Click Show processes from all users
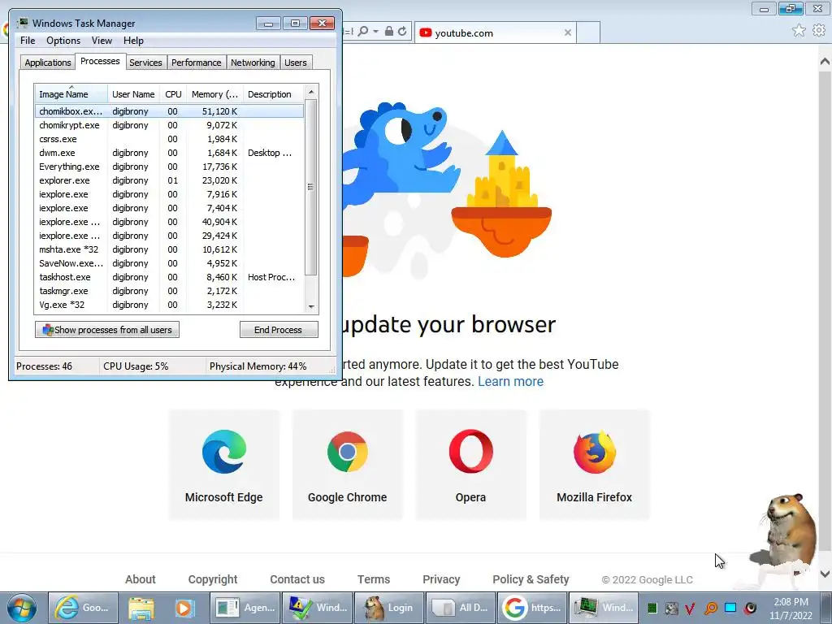Screen dimensions: 832x624 pos(107,330)
